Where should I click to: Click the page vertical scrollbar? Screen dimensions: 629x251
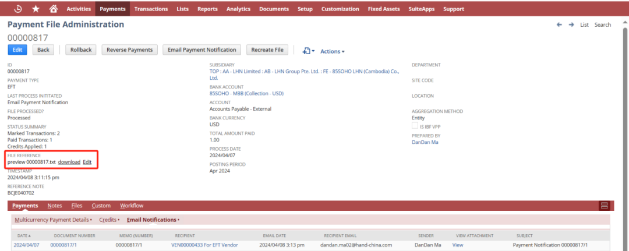[x=625, y=137]
